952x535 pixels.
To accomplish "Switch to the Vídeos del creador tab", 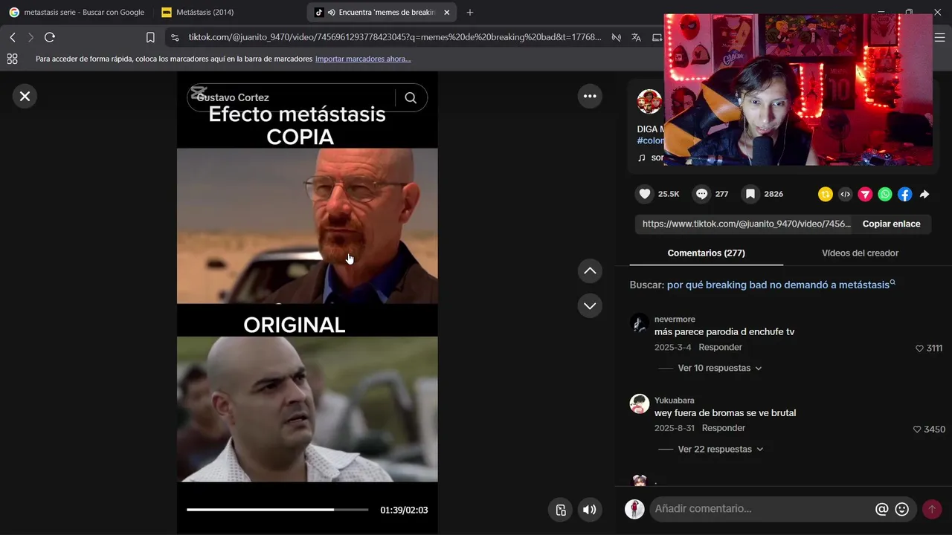I will [x=860, y=253].
